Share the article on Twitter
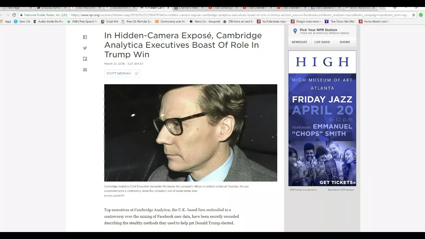Screen dimensions: 425x239 point(85,48)
